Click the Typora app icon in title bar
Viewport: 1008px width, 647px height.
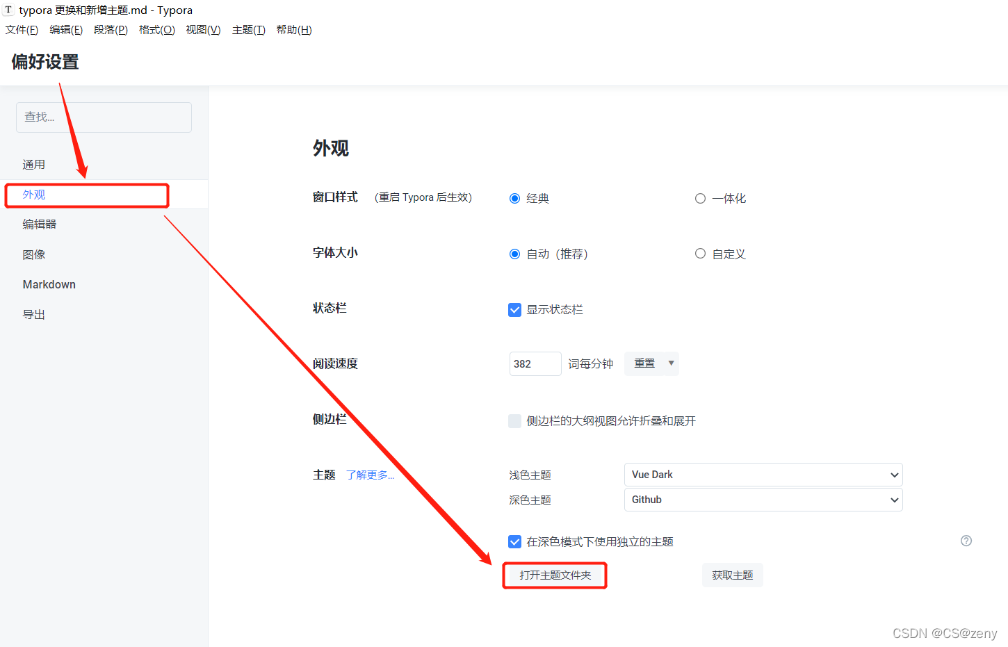[8, 10]
